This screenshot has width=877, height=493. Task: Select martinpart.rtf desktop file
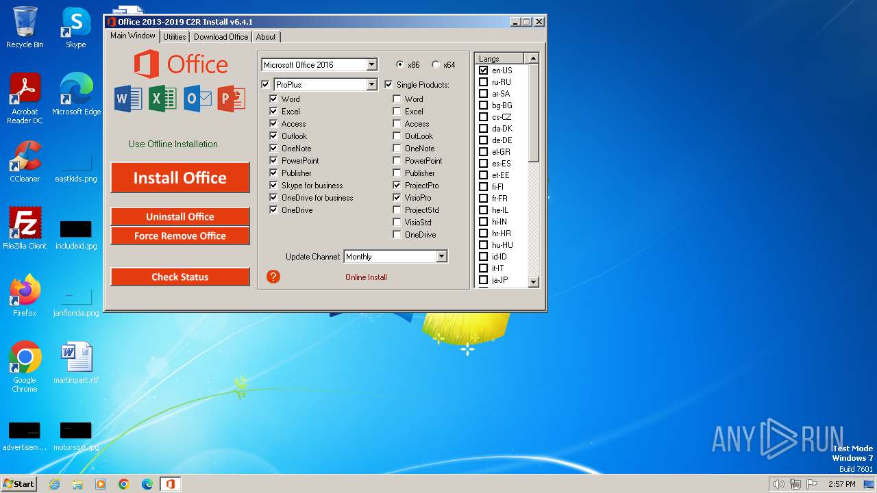coord(76,363)
